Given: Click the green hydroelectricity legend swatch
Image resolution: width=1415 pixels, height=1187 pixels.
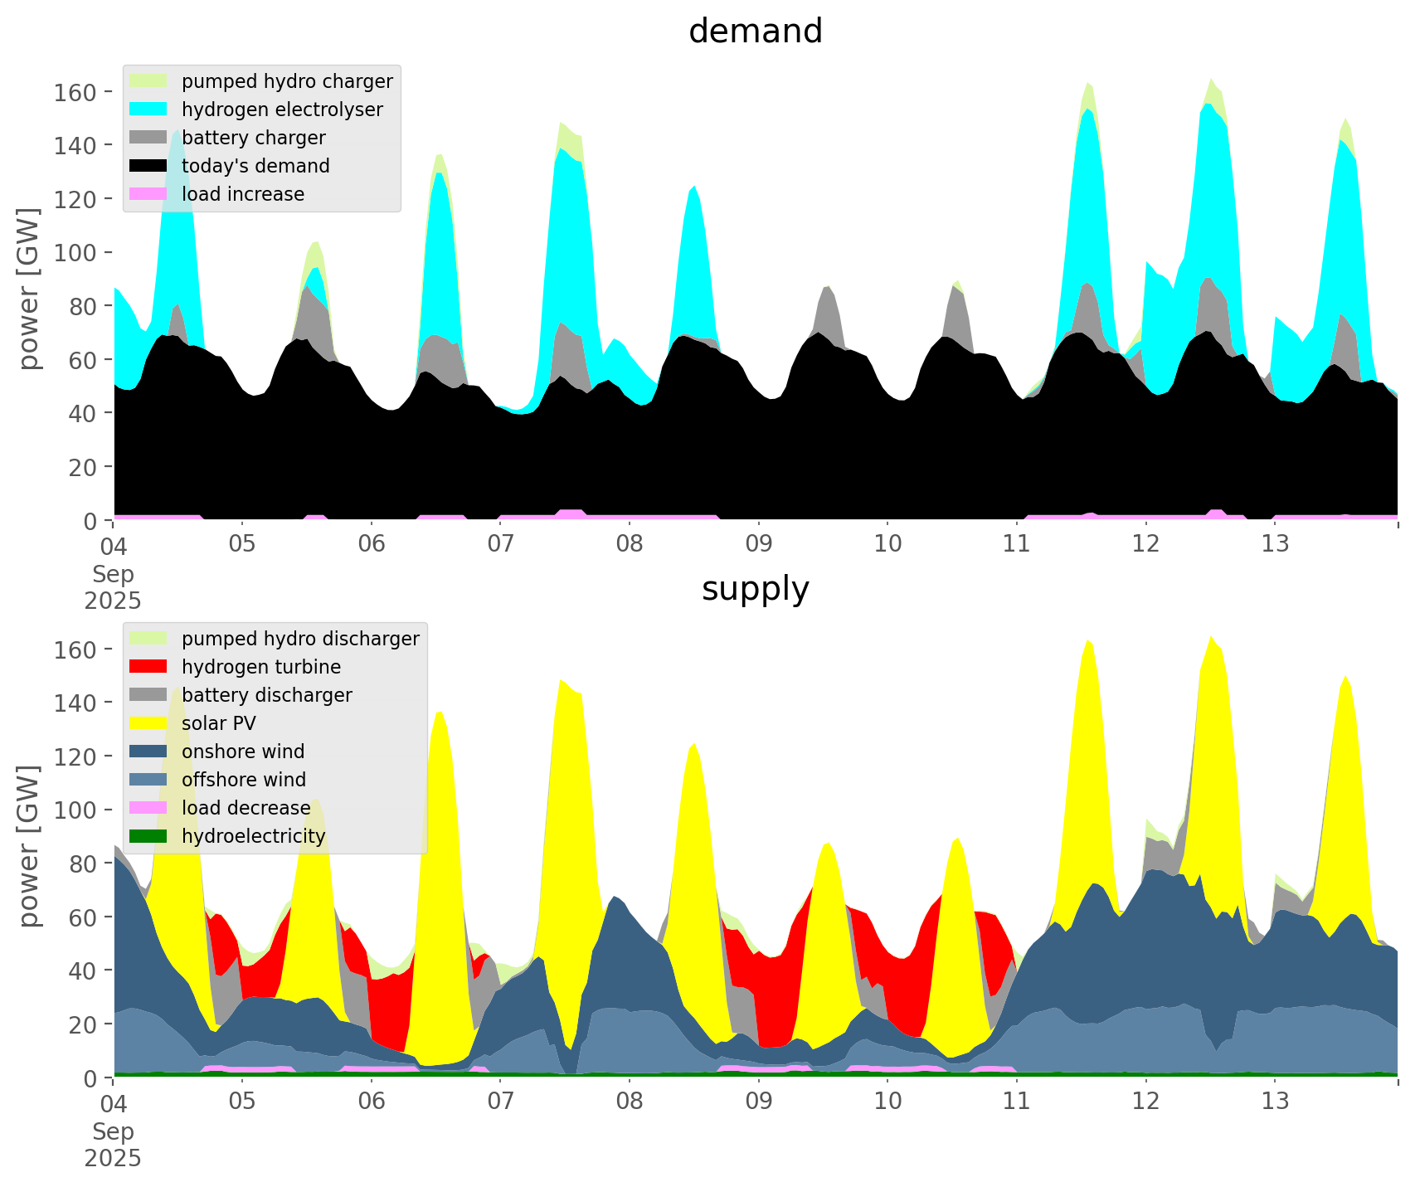Looking at the screenshot, I should tap(148, 836).
